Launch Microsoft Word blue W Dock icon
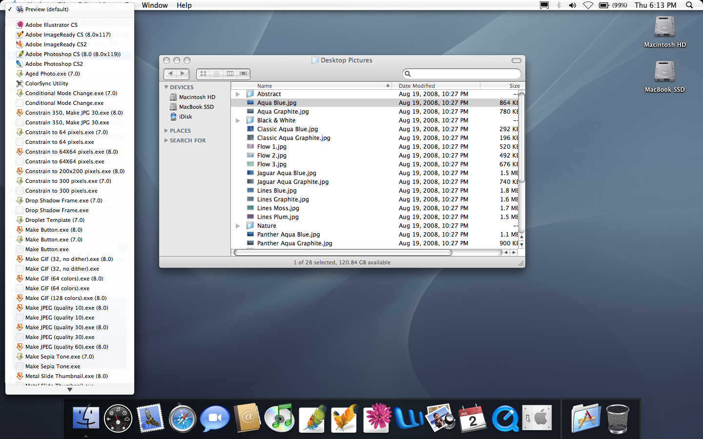The width and height of the screenshot is (703, 439). coord(409,419)
